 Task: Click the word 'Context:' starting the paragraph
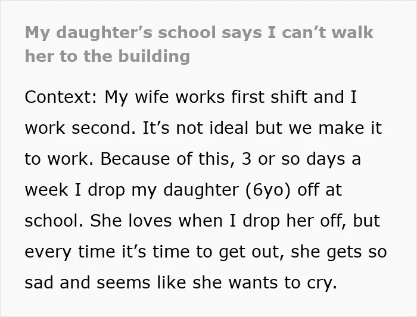pyautogui.click(x=61, y=97)
